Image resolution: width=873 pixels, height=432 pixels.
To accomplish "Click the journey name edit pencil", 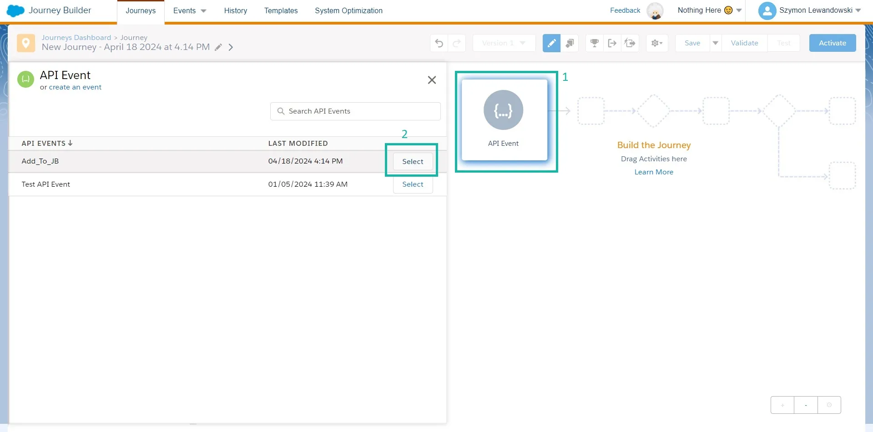I will click(x=218, y=47).
